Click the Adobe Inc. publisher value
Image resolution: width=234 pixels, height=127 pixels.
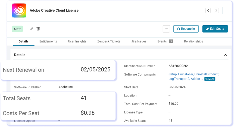pyautogui.click(x=66, y=87)
